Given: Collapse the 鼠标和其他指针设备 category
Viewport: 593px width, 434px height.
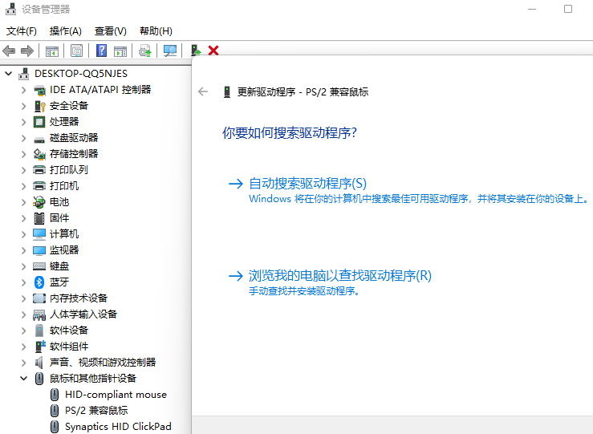Looking at the screenshot, I should tap(23, 378).
